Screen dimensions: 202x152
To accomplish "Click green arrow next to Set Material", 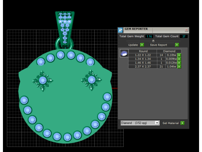I will pyautogui.click(x=182, y=123).
